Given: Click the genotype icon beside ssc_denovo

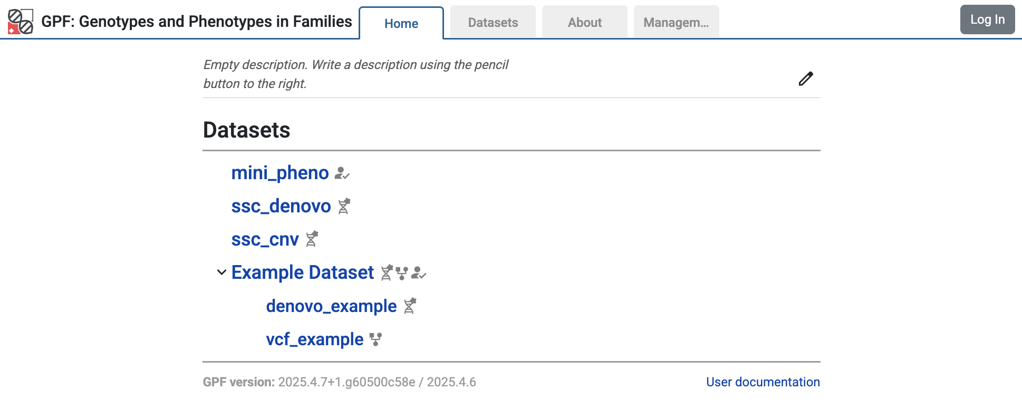Looking at the screenshot, I should (x=344, y=206).
